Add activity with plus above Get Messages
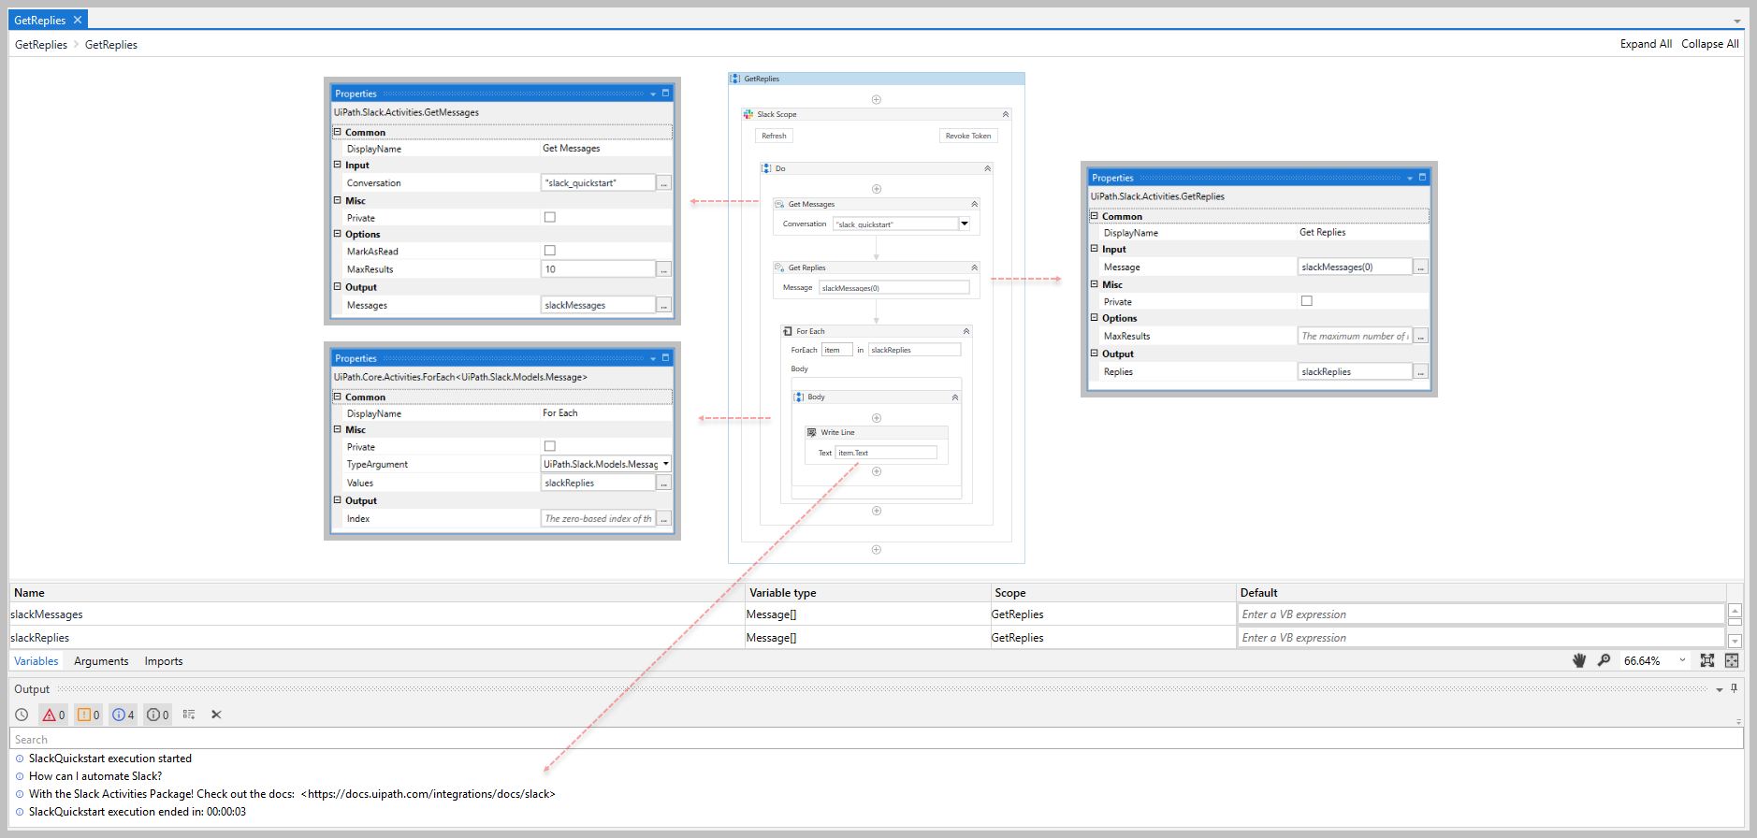Viewport: 1757px width, 838px height. pos(877,189)
